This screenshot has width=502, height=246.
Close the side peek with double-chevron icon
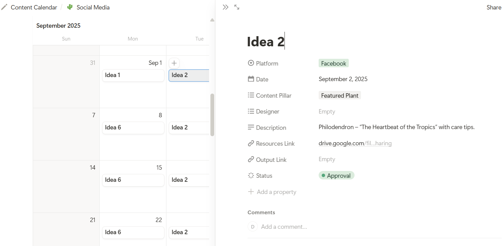tap(226, 7)
